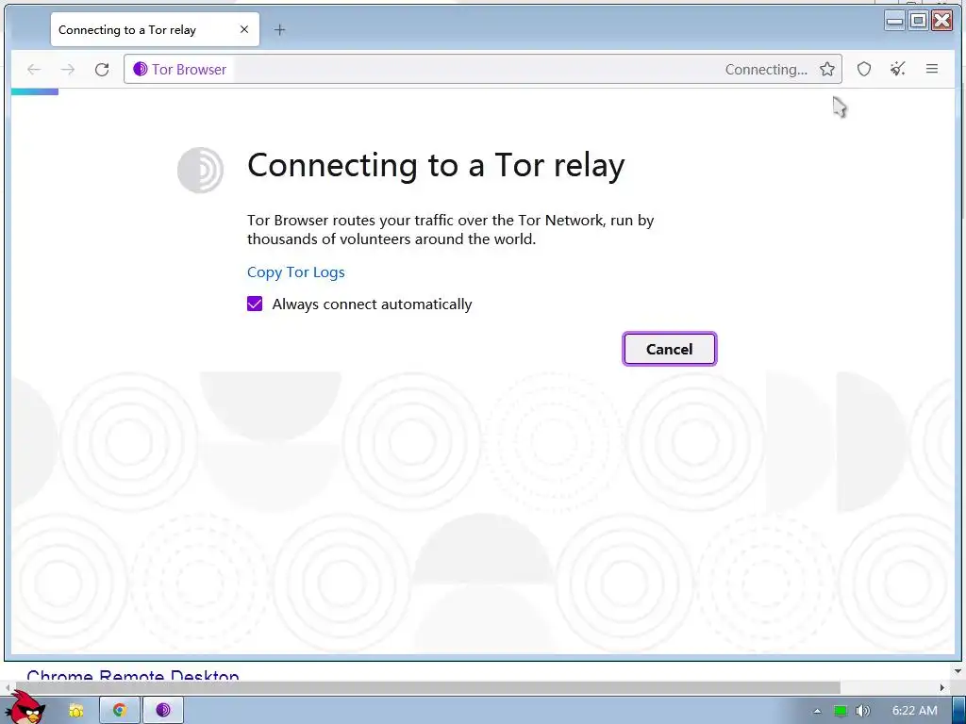
Task: Minimize the Tor Browser window
Action: tap(894, 21)
